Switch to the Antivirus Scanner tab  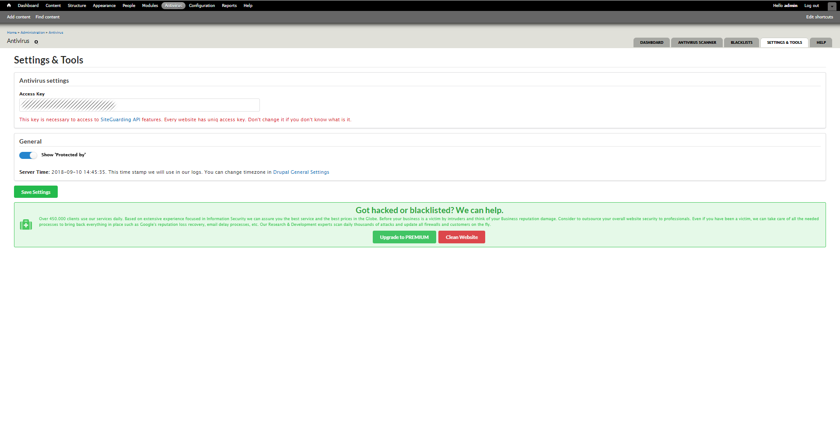(697, 42)
